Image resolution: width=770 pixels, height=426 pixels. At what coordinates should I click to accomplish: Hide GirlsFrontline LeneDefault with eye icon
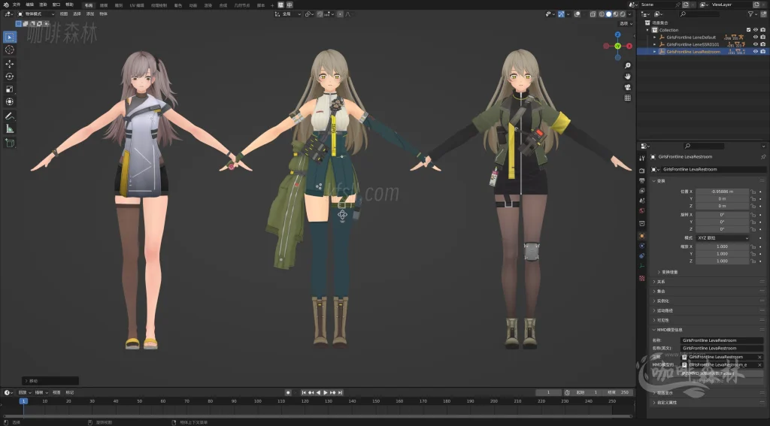(755, 37)
